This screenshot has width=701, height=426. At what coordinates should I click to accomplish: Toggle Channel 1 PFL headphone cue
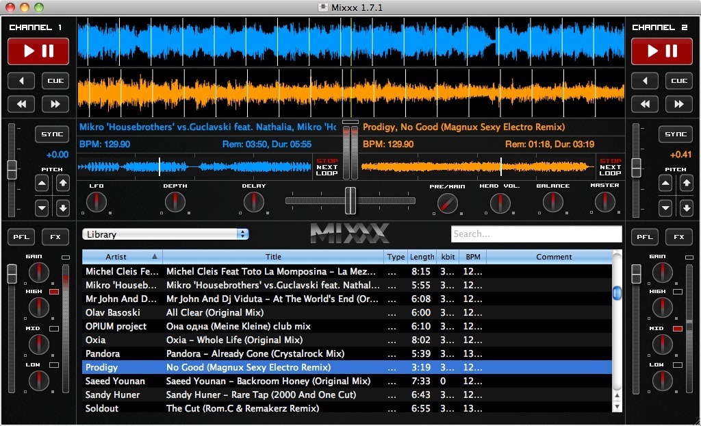point(21,237)
